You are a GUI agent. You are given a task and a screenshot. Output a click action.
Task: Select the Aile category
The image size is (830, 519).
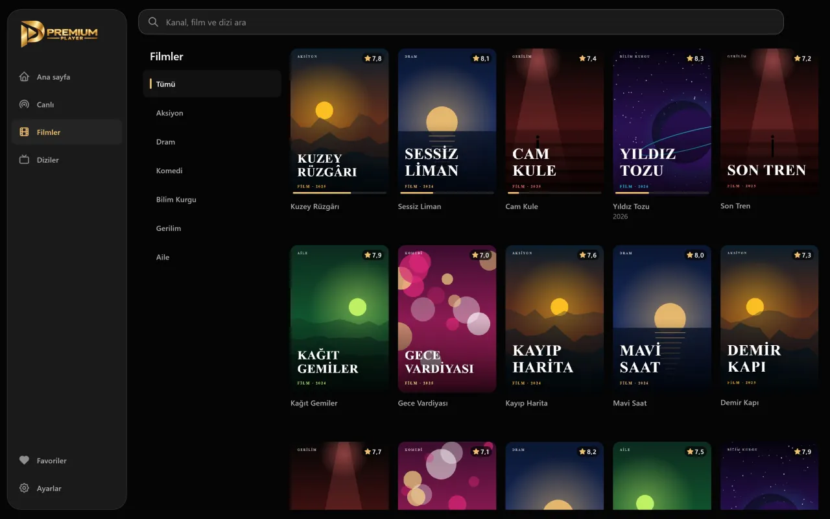pos(212,258)
